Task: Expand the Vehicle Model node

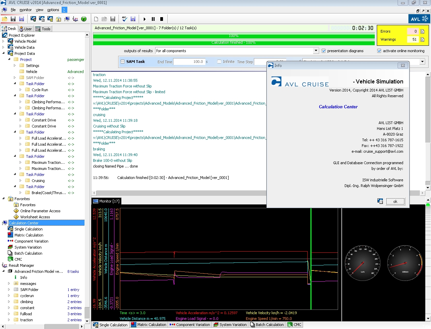Action: pos(3,41)
